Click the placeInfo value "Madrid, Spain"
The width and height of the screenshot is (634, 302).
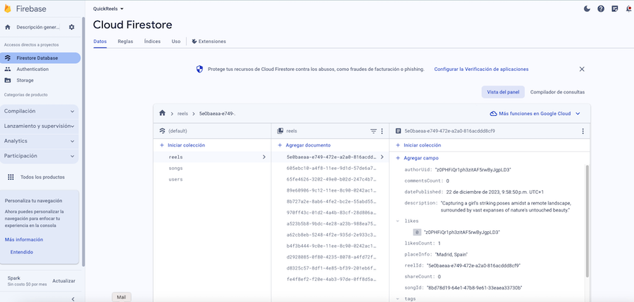(x=451, y=254)
